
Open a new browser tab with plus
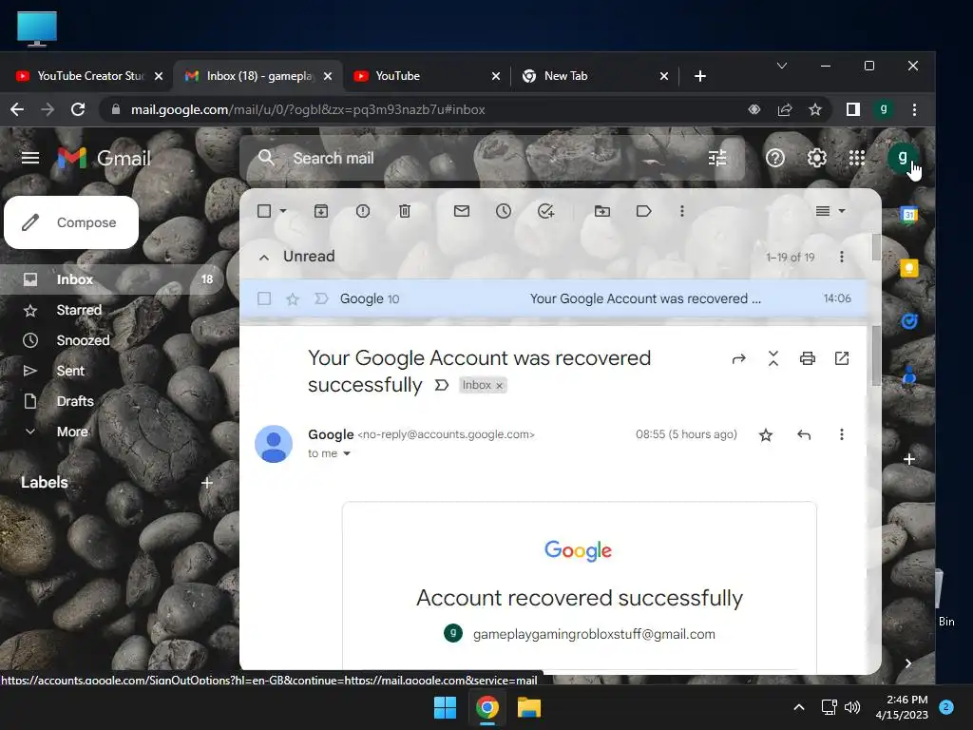[x=700, y=76]
